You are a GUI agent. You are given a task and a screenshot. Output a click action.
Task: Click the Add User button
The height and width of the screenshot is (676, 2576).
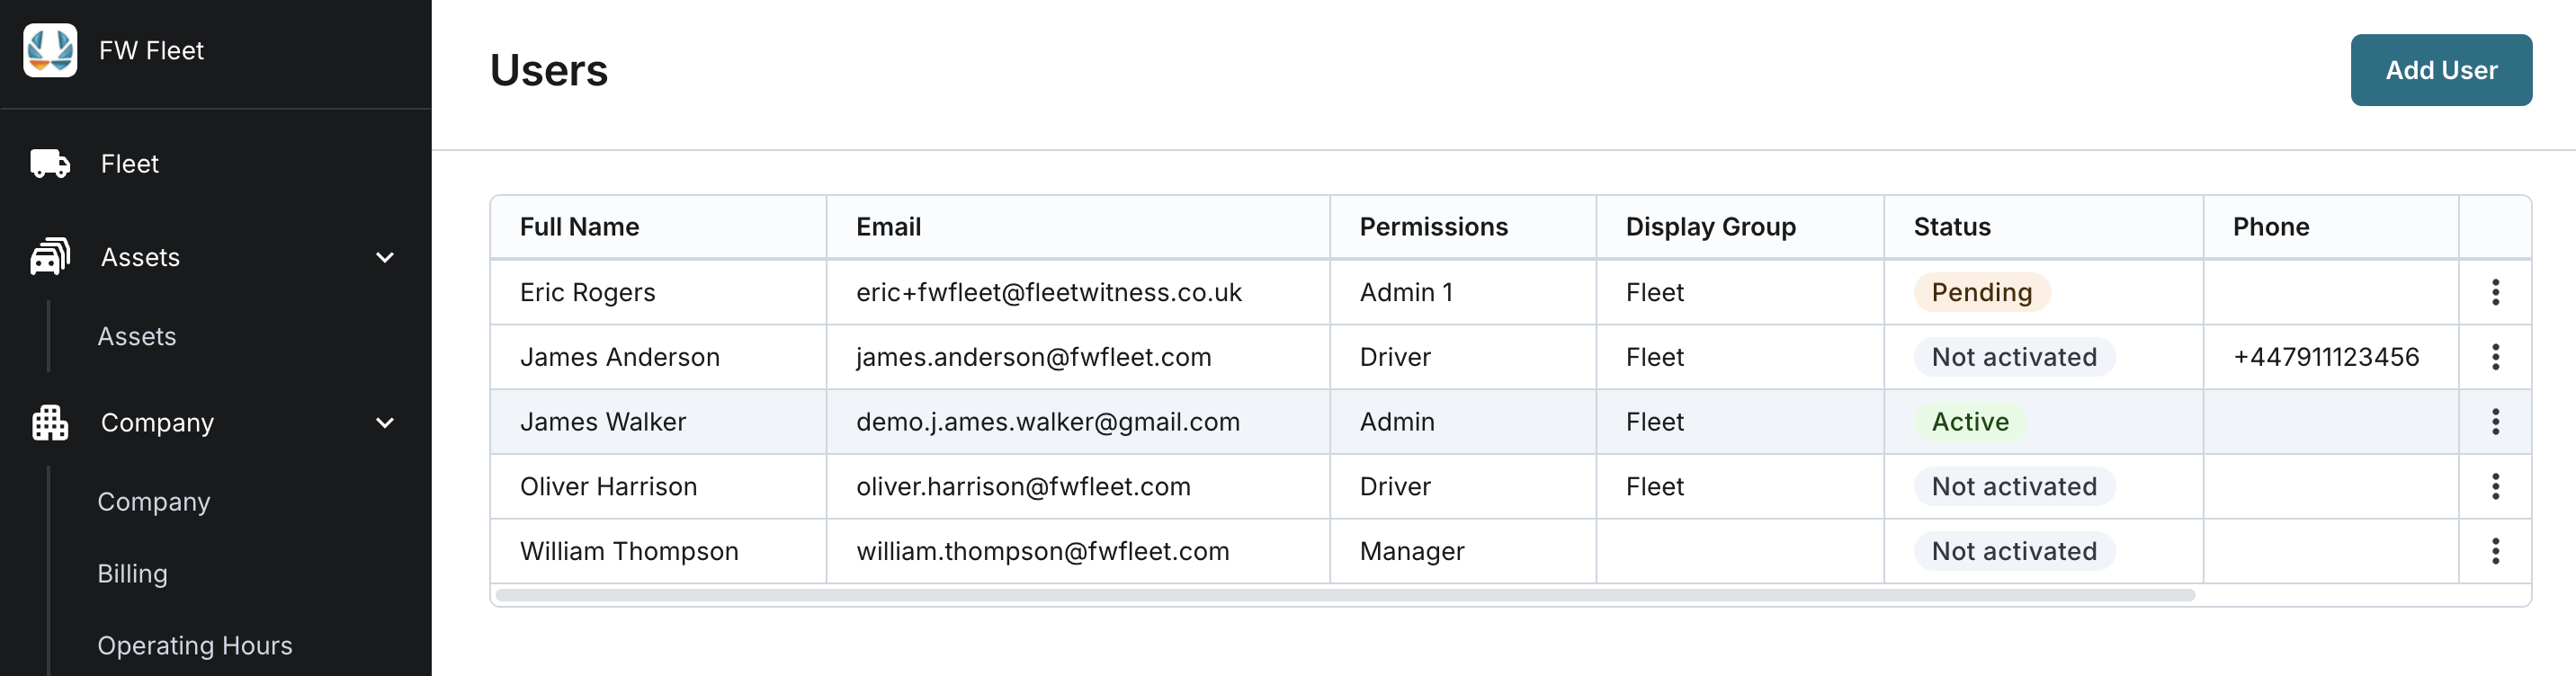pos(2440,70)
